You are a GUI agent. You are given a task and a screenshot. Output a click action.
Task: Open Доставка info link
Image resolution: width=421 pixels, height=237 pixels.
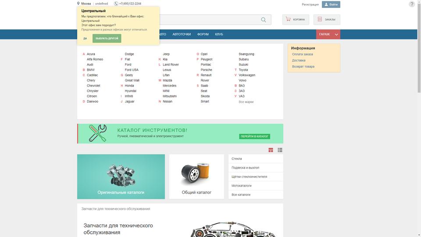[299, 61]
